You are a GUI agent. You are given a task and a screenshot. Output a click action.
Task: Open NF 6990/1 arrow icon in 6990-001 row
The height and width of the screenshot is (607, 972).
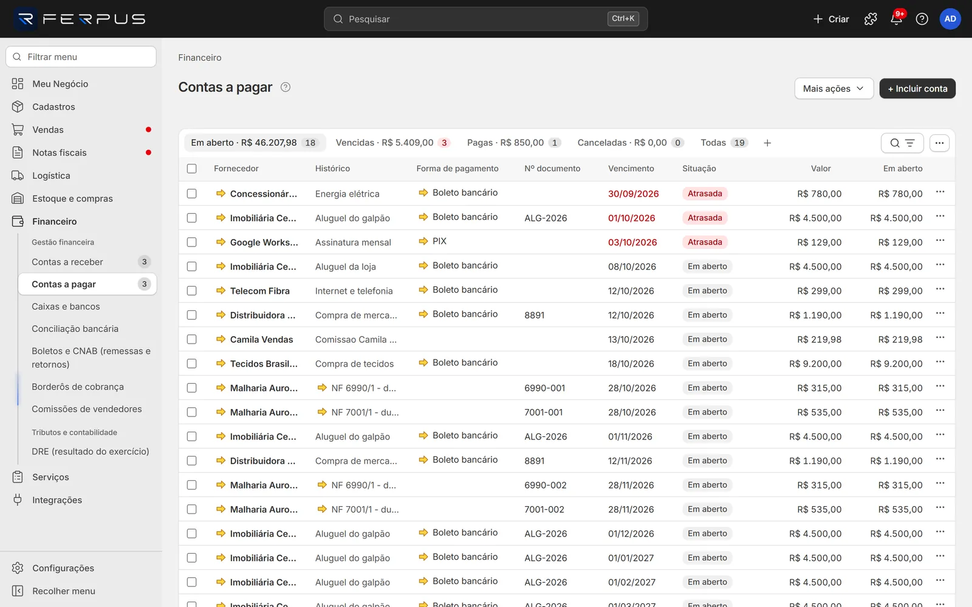(322, 388)
